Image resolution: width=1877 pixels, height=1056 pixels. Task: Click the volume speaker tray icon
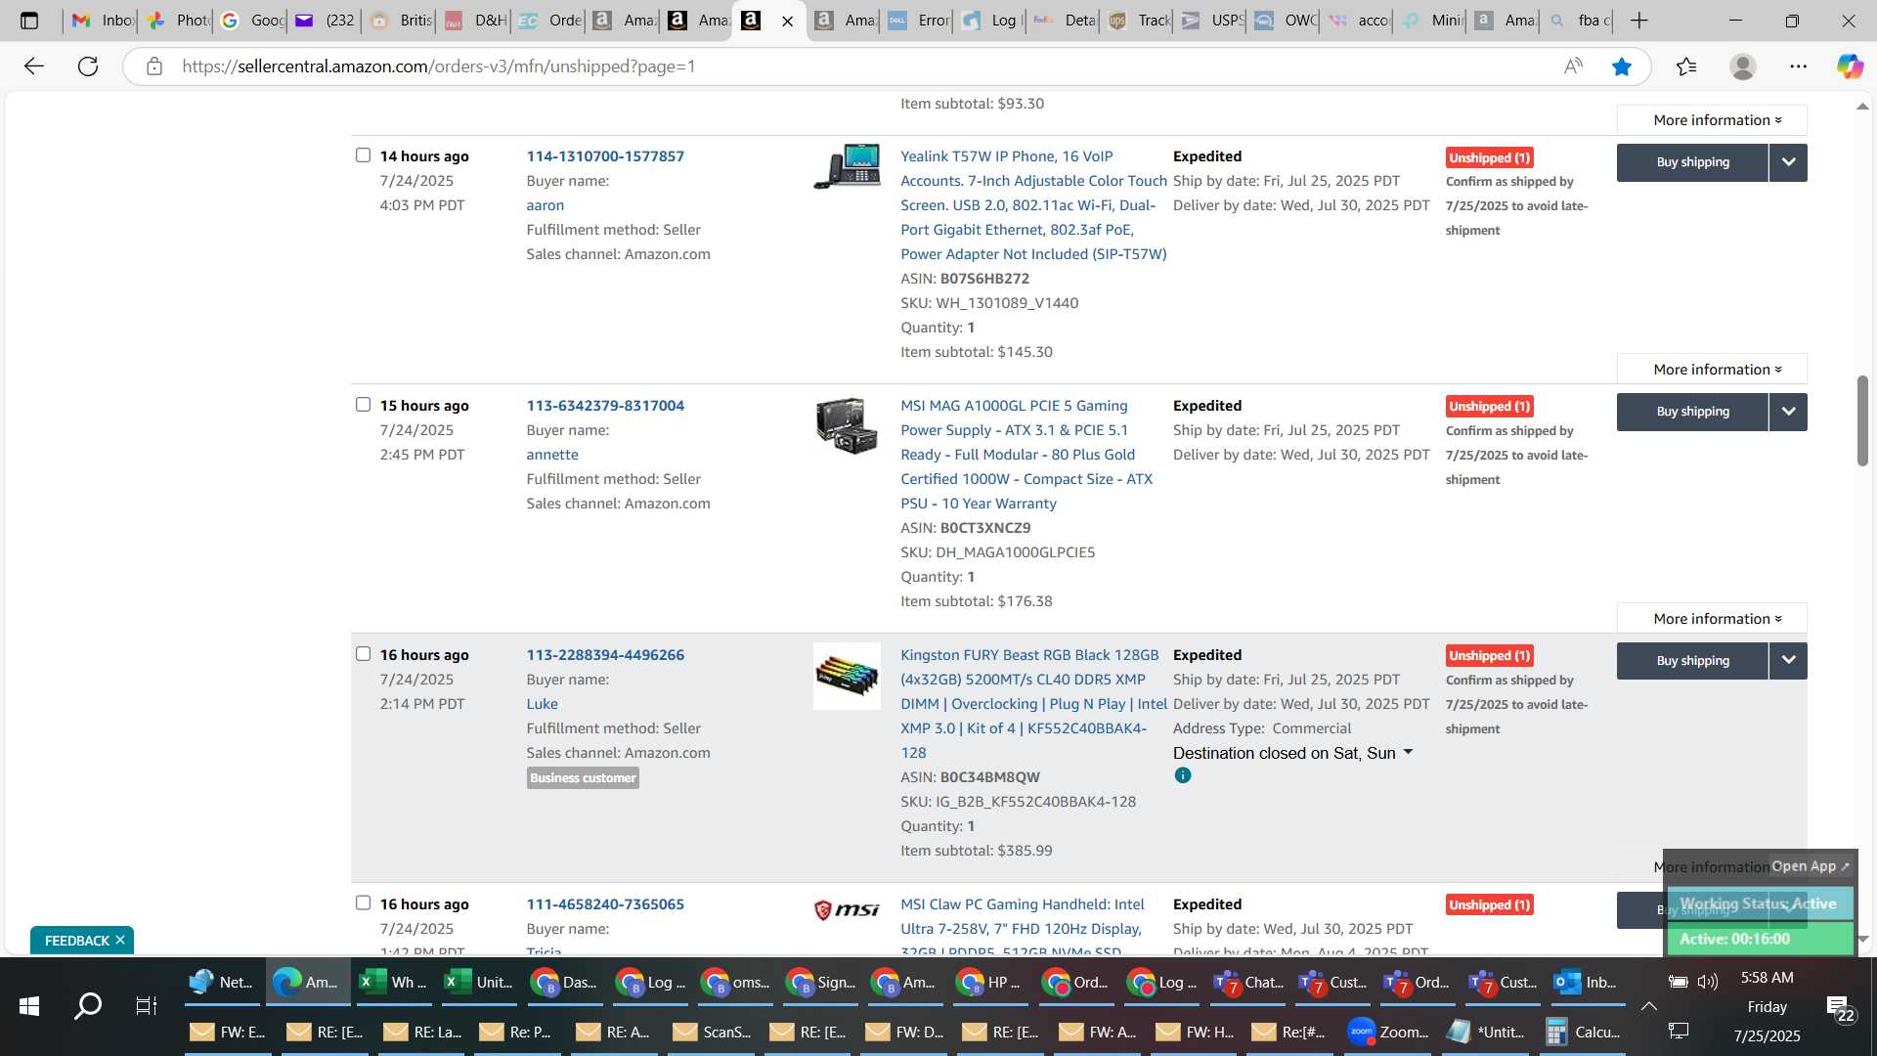pyautogui.click(x=1708, y=982)
